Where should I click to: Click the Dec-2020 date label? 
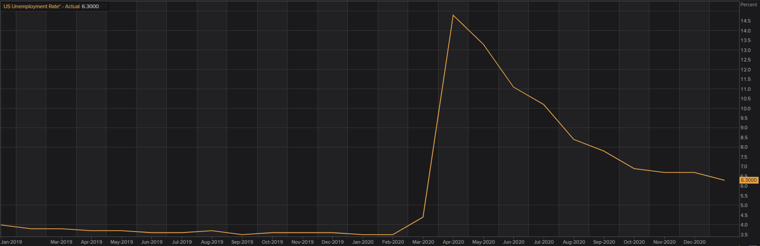coord(694,242)
